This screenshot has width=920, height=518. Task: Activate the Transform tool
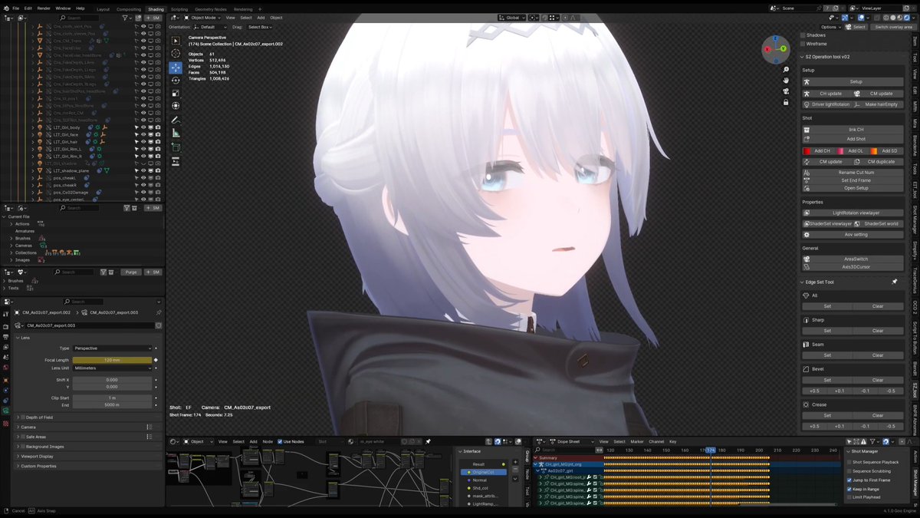(176, 106)
